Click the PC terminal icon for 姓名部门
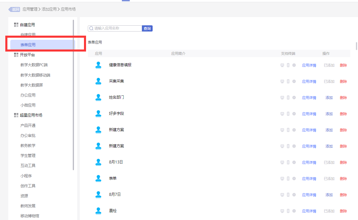 (x=282, y=98)
